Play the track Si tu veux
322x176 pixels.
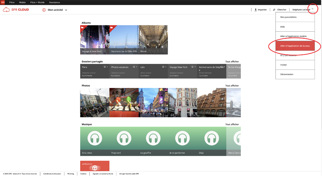coord(95,138)
